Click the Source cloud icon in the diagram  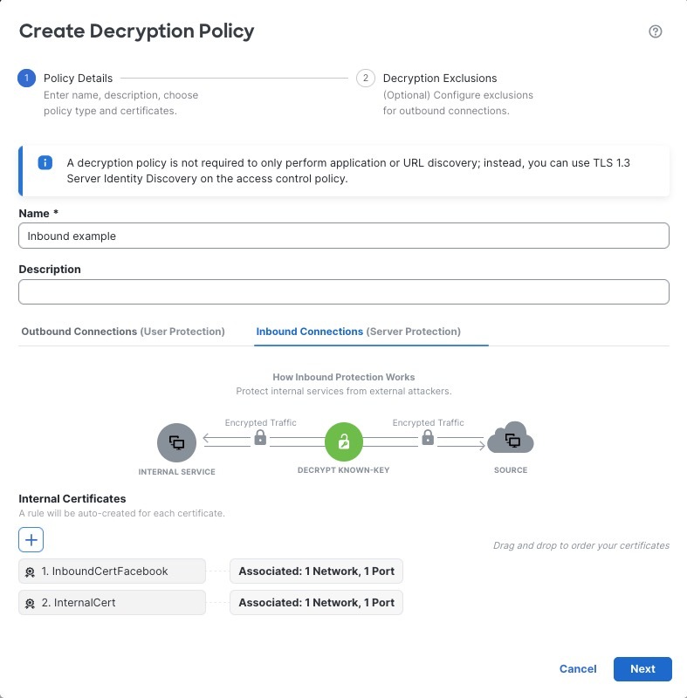(510, 441)
